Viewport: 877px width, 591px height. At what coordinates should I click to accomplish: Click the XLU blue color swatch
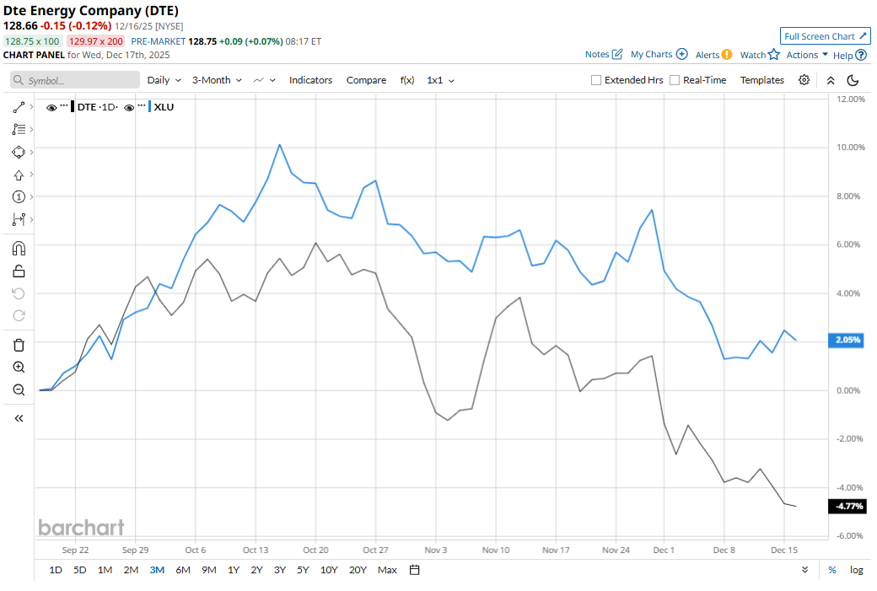(x=149, y=107)
